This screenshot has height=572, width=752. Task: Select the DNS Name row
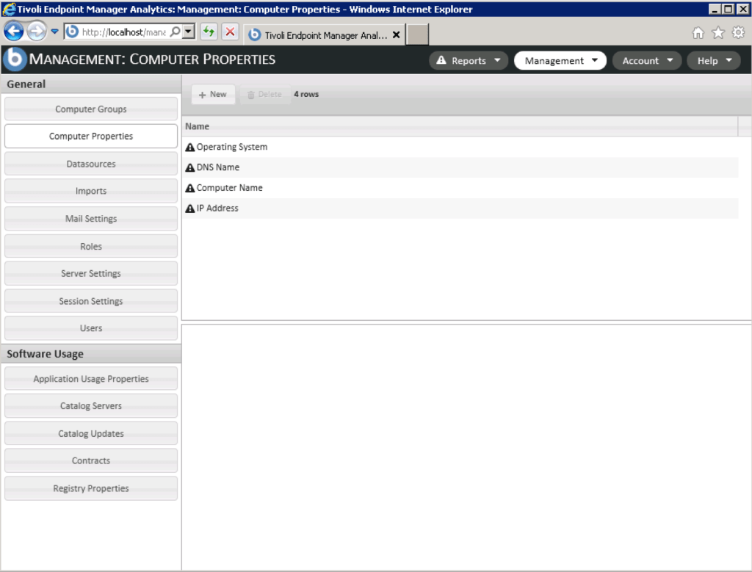(218, 167)
